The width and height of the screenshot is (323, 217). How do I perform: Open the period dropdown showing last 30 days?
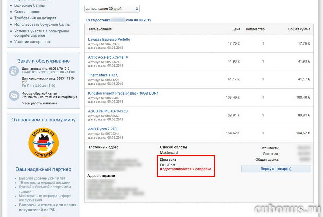112,9
